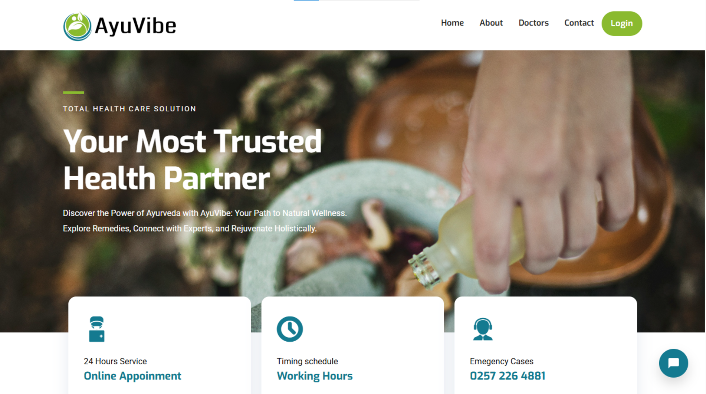This screenshot has height=394, width=706.
Task: Click the clock icon for Timing schedule
Action: (x=289, y=329)
